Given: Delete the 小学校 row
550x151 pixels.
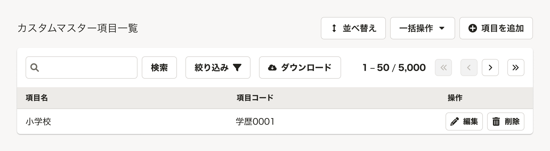Looking at the screenshot, I should pyautogui.click(x=505, y=121).
